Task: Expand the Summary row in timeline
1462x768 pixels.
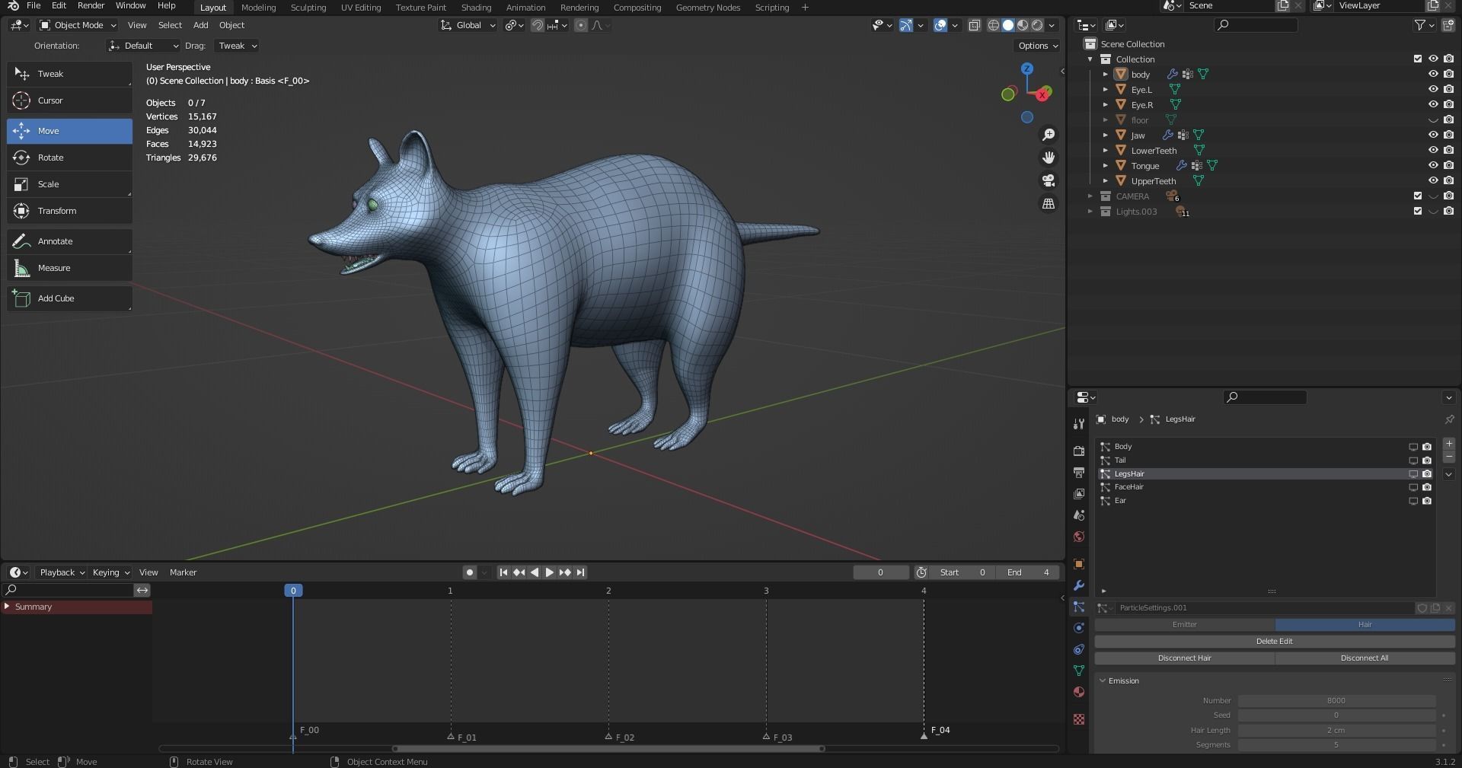Action: (7, 607)
